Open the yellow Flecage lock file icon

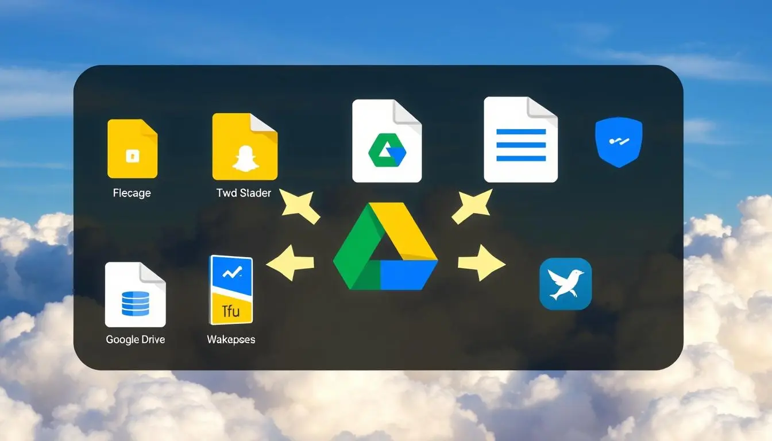pyautogui.click(x=132, y=149)
